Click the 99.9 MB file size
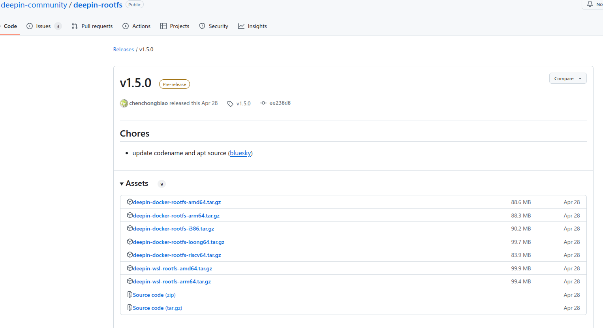 point(521,268)
